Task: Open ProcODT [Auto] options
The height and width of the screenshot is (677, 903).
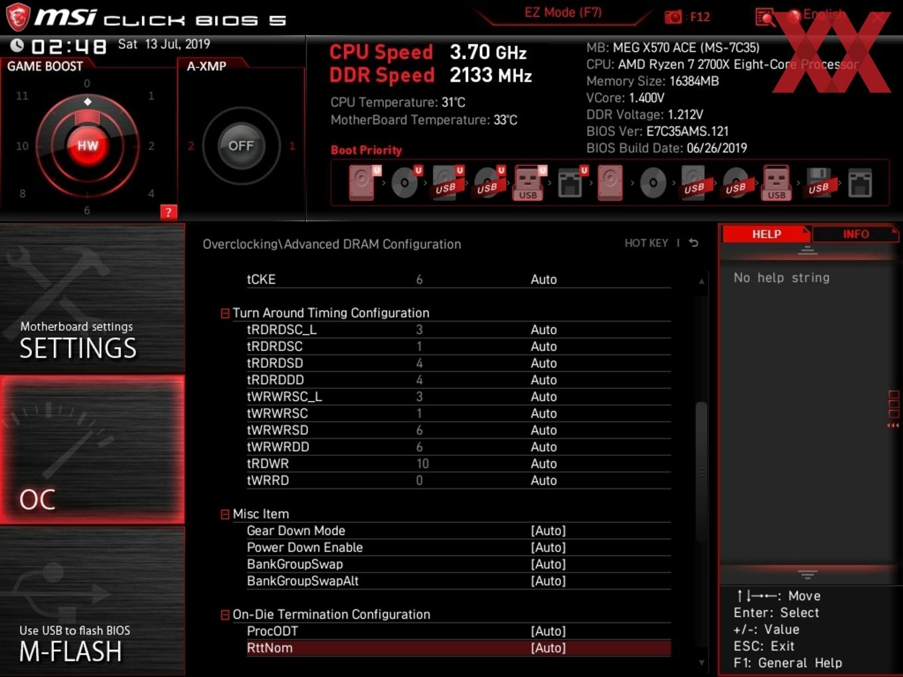Action: point(548,631)
